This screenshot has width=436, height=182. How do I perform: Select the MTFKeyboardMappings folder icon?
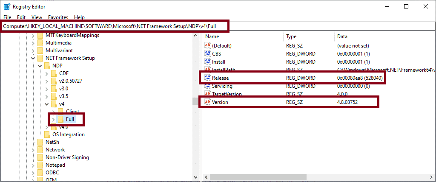coord(40,36)
